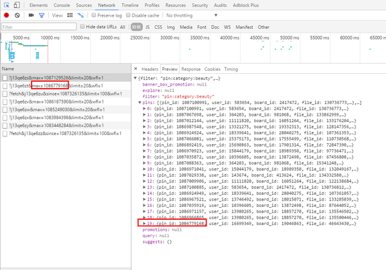Toggle the capture screenshots camera icon
386x270 pixels.
pos(32,15)
